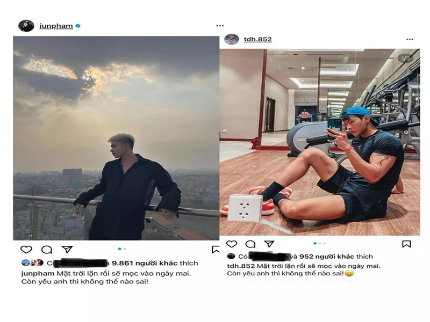Click the junpham username in post header

pyautogui.click(x=56, y=26)
